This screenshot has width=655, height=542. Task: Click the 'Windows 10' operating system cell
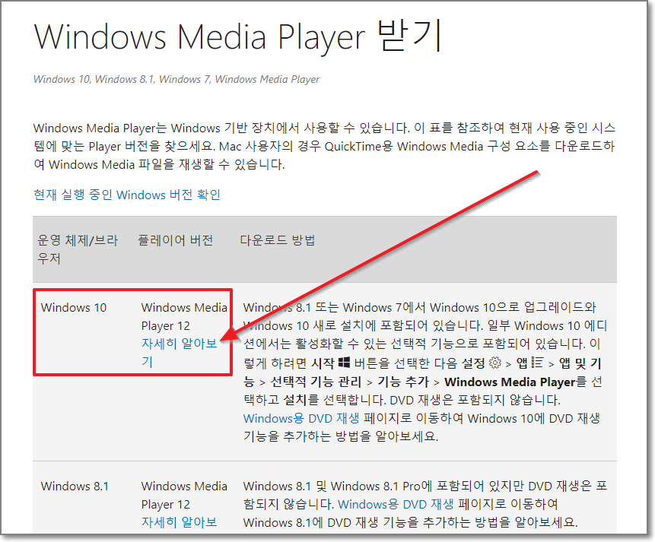click(x=74, y=308)
